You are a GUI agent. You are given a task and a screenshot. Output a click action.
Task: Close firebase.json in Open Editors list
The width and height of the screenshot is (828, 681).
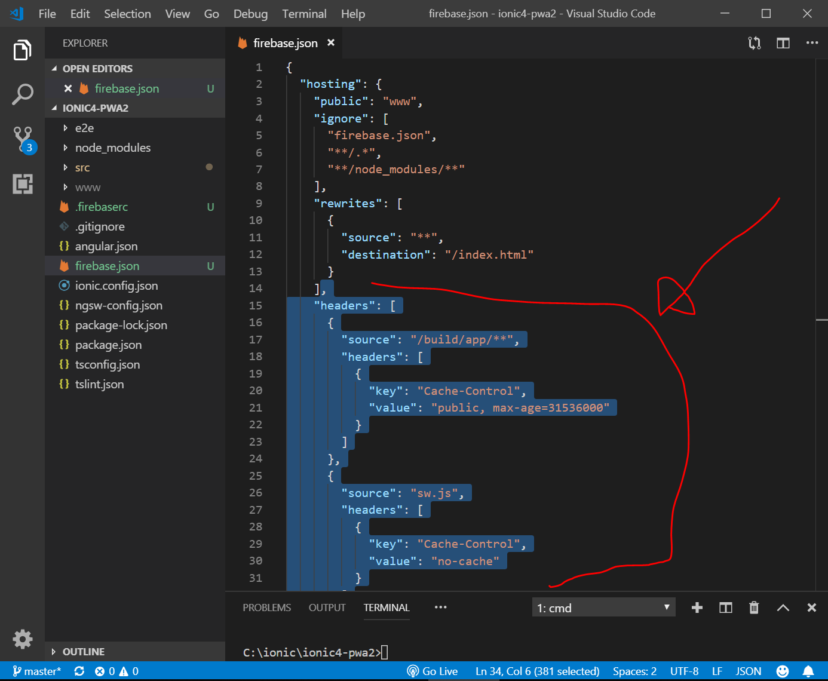pyautogui.click(x=68, y=88)
